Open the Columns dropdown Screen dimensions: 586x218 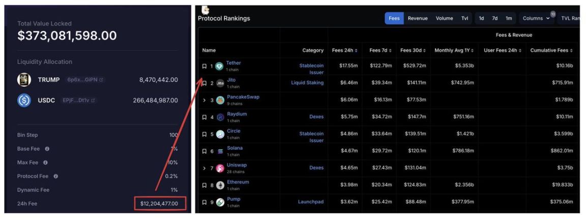(x=536, y=18)
